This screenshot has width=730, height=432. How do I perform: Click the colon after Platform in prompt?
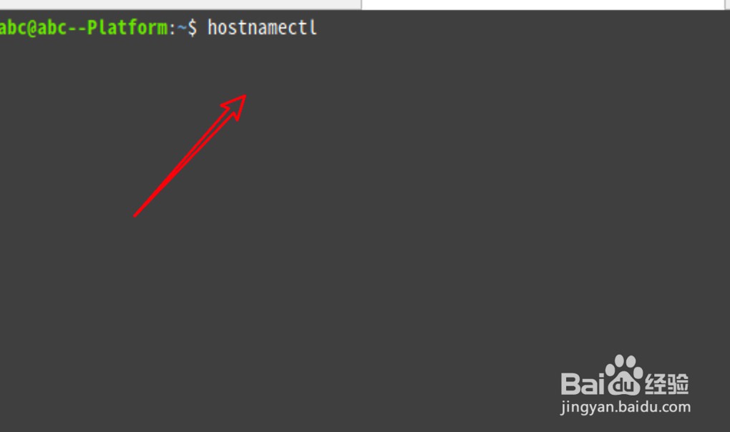[172, 29]
